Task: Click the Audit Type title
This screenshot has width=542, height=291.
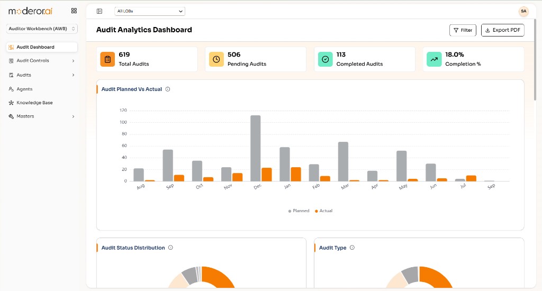Action: coord(332,248)
